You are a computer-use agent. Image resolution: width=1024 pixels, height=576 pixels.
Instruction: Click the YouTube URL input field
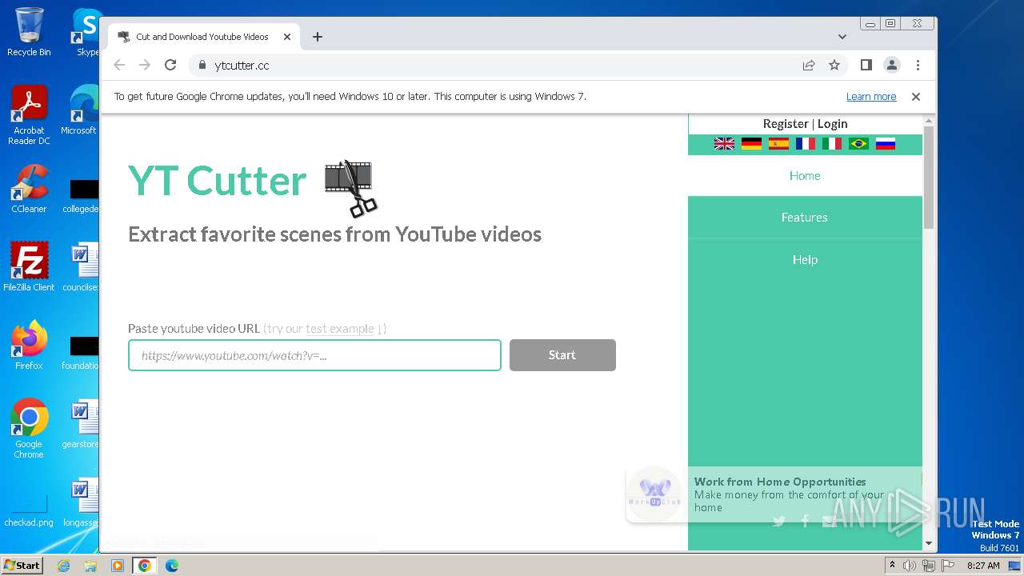(314, 355)
